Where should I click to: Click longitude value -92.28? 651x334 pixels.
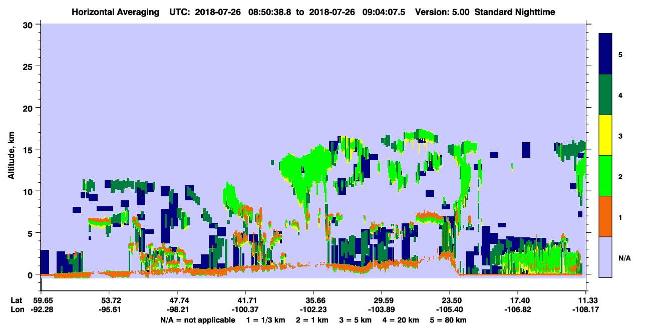click(x=42, y=309)
